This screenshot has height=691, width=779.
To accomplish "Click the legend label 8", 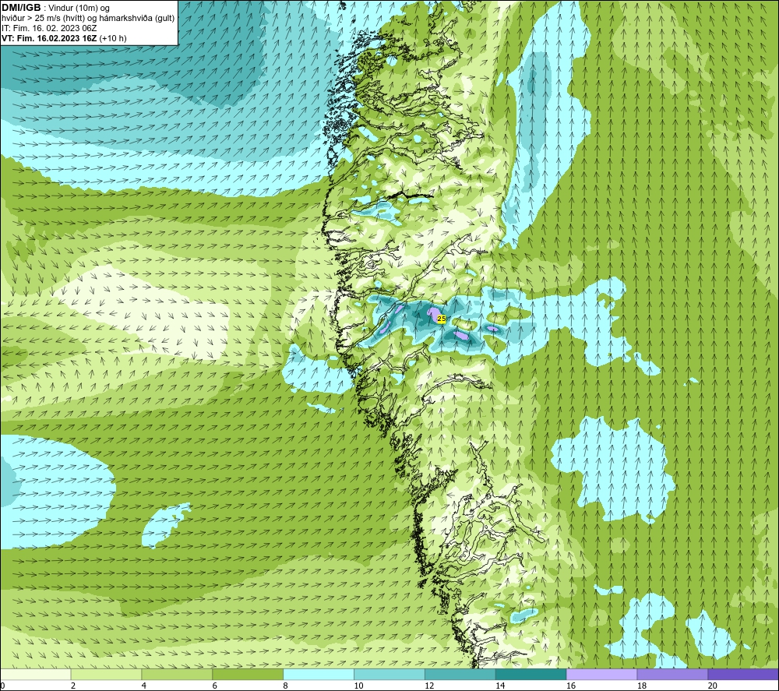I will (286, 686).
